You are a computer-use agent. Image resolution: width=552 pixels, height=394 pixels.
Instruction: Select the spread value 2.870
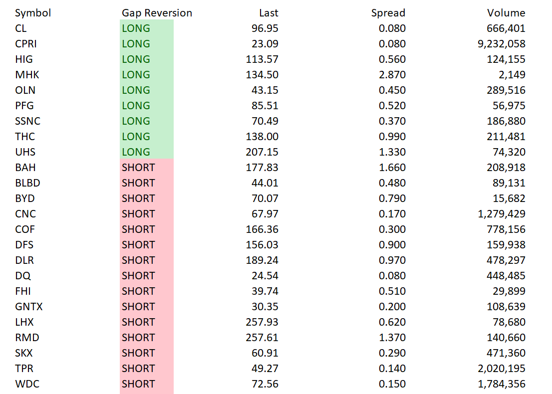tap(392, 75)
